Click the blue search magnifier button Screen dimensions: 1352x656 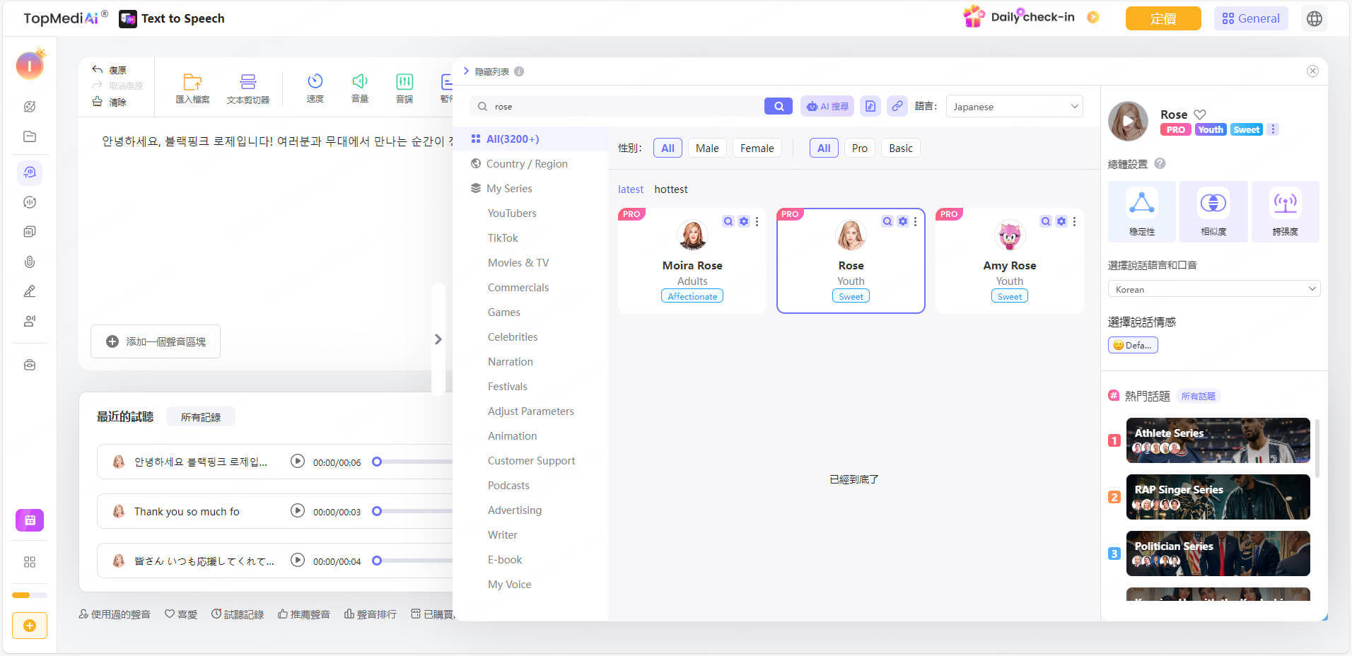point(779,106)
